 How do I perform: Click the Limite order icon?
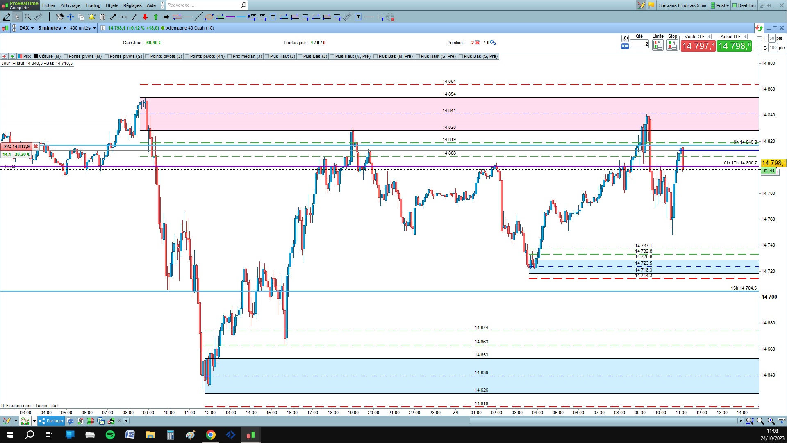coord(657,45)
